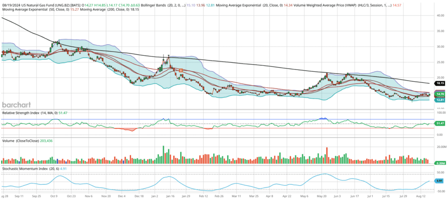This screenshot has width=448, height=205.
Task: Click the Oct 9 date on time axis
Action: 54,196
